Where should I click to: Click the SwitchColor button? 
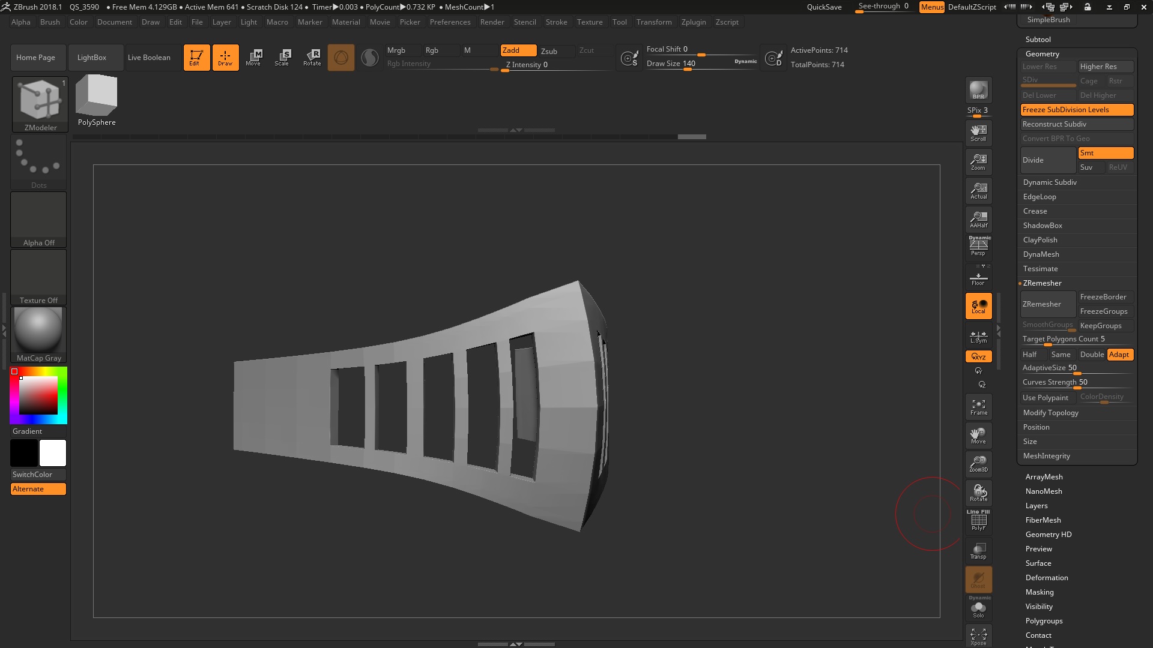(x=38, y=475)
